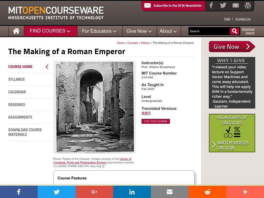Open the Traditional Chinese translated version link
264x198 pixels.
146,113
